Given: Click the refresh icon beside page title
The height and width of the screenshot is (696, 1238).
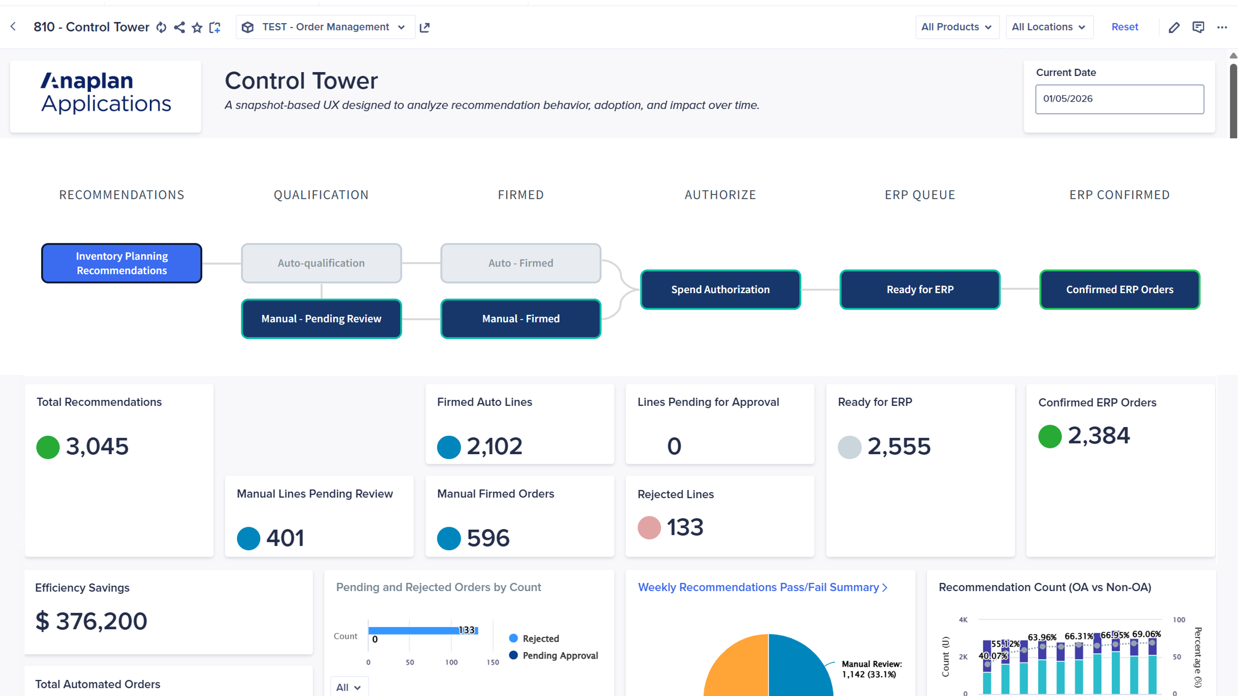Looking at the screenshot, I should point(162,27).
